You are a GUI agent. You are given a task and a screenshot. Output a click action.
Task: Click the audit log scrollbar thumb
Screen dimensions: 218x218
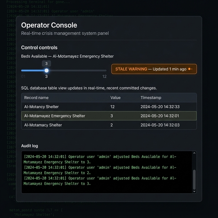click(x=194, y=180)
